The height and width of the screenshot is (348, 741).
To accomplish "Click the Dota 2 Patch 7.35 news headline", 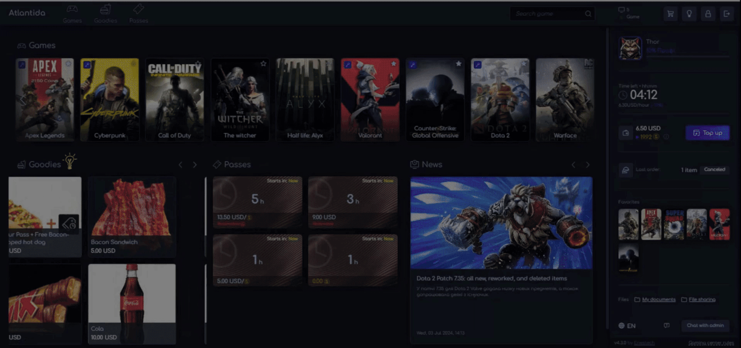I will point(492,278).
